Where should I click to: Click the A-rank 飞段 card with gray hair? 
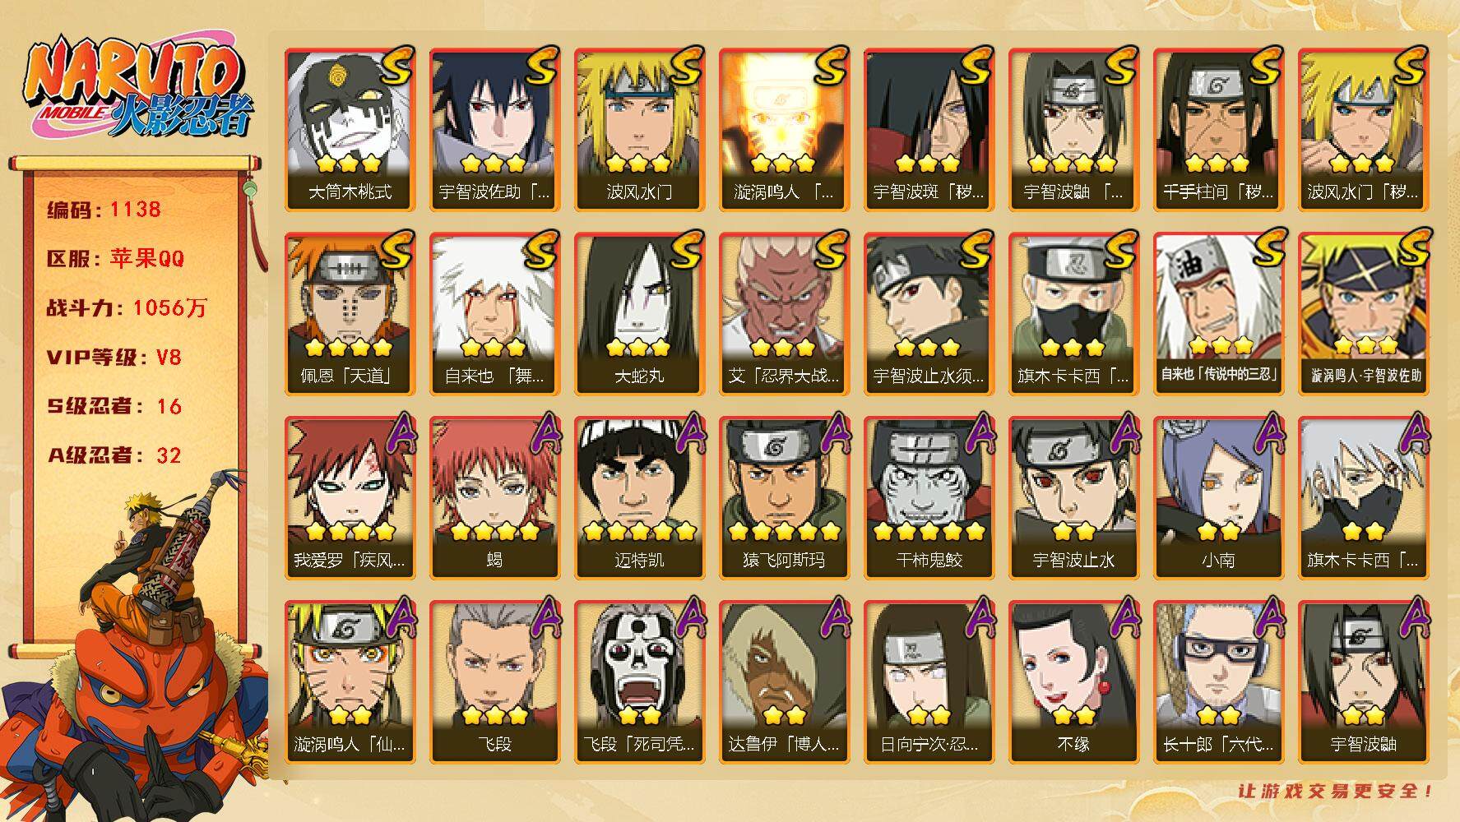pos(494,682)
